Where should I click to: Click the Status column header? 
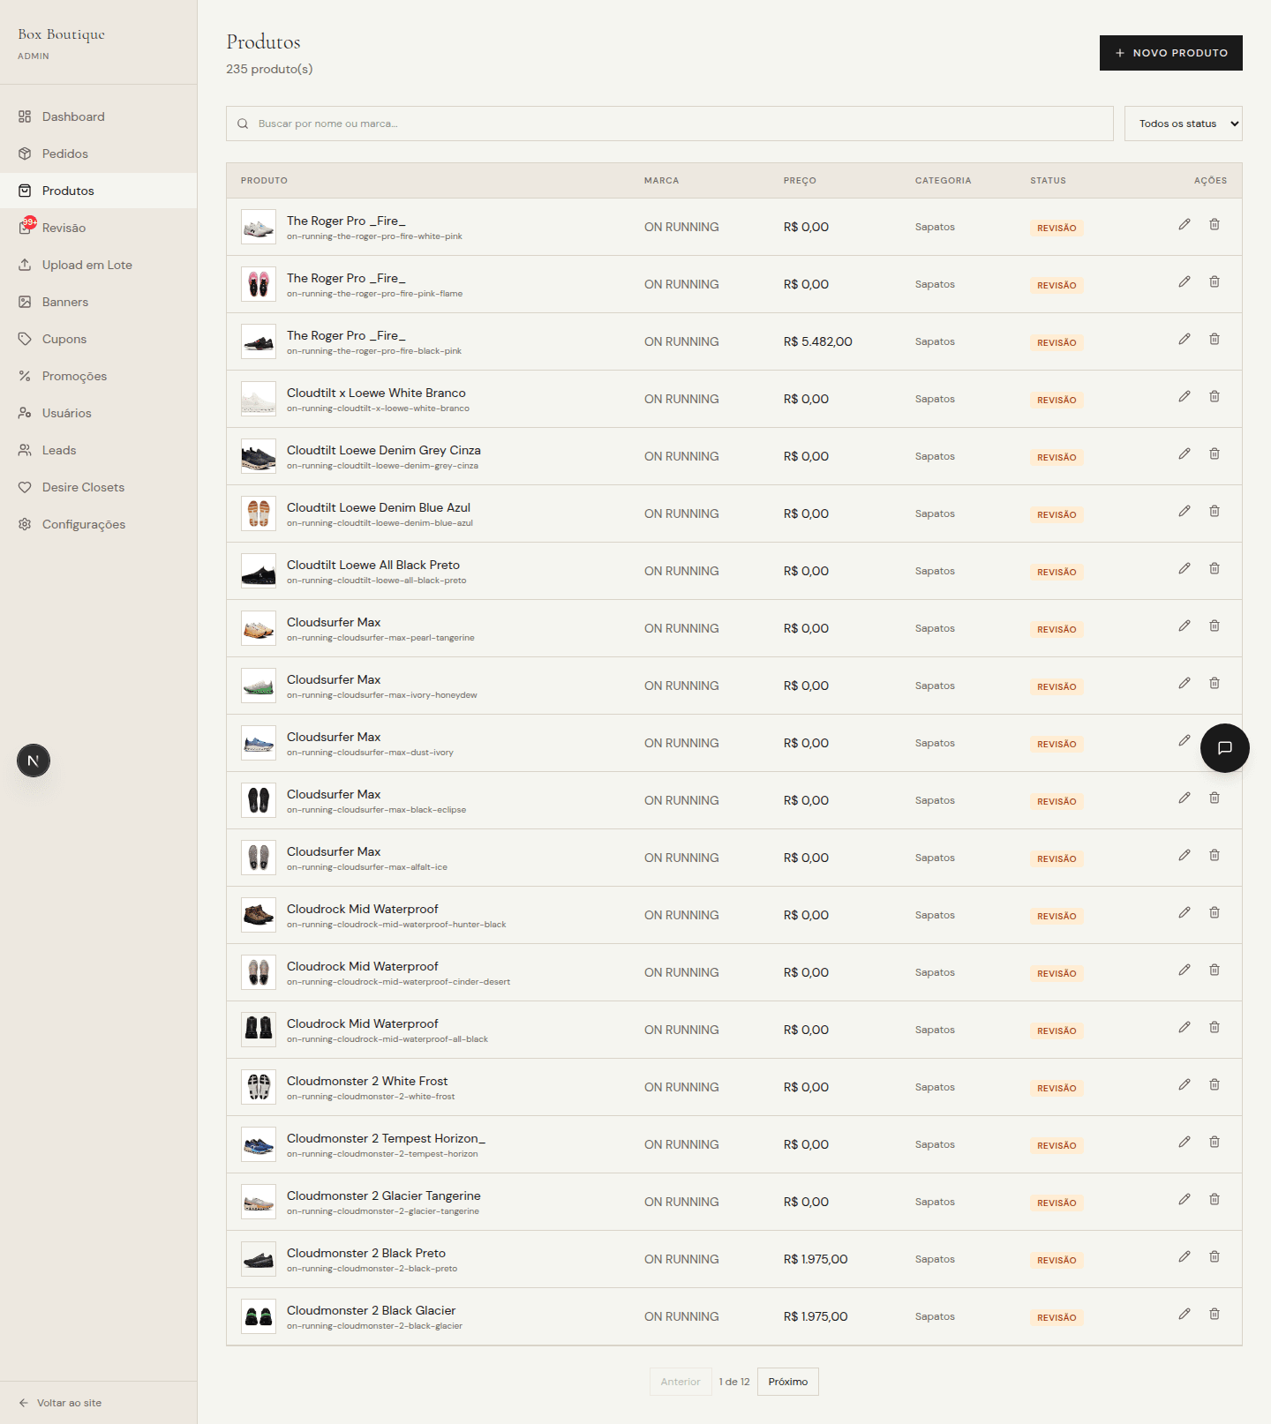pos(1048,181)
